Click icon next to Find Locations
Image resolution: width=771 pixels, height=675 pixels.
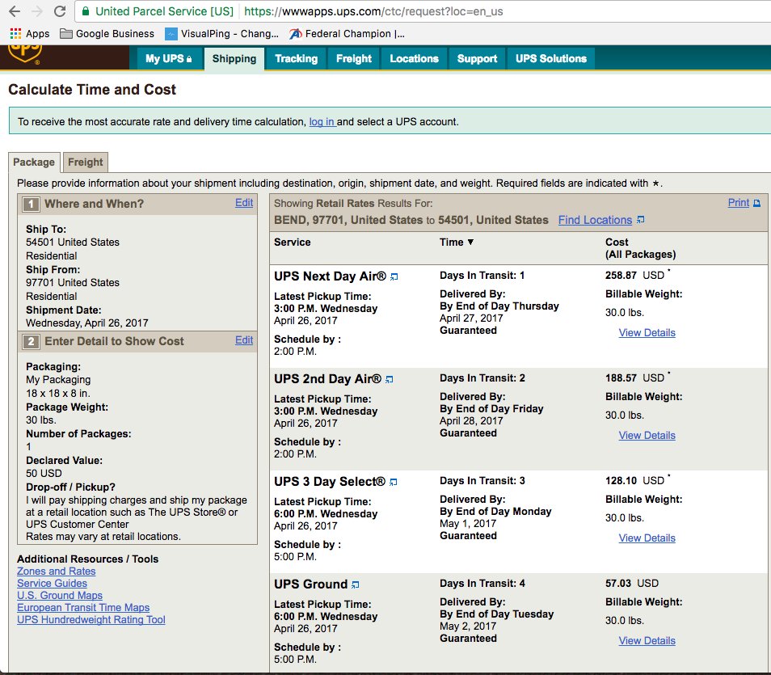pyautogui.click(x=640, y=219)
